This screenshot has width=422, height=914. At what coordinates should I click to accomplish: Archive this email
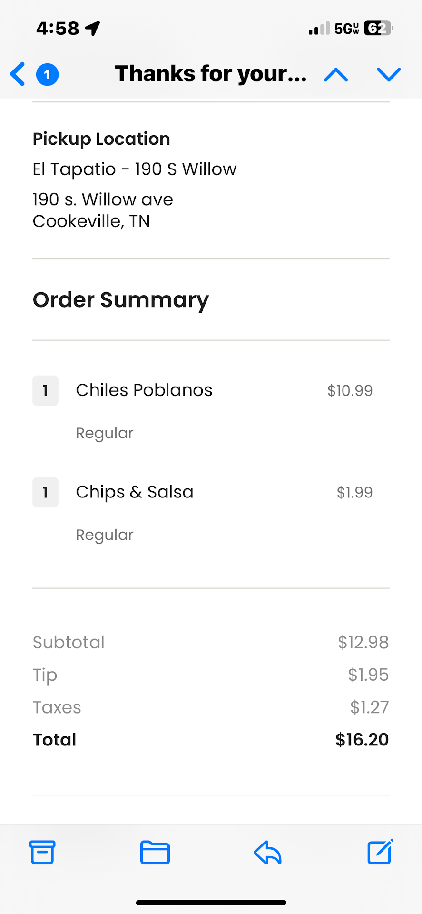pos(42,852)
